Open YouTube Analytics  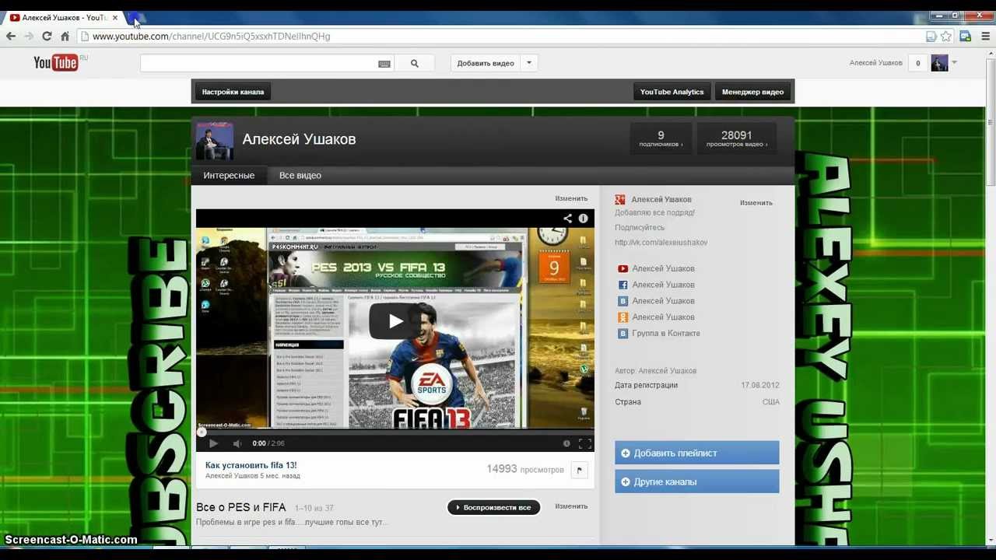pyautogui.click(x=672, y=92)
